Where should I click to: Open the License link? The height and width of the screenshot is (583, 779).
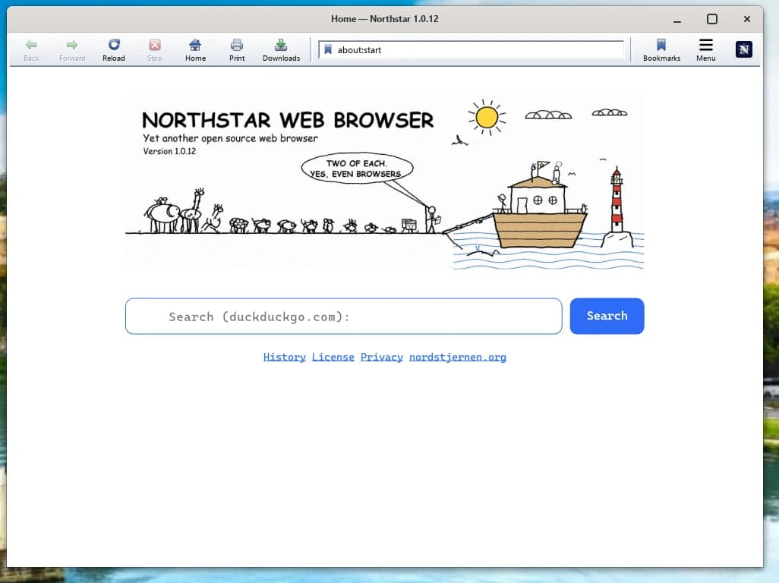point(333,357)
